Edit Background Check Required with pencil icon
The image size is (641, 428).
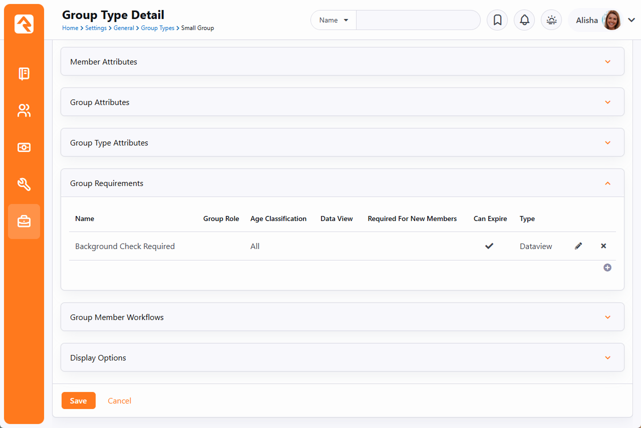pos(578,246)
